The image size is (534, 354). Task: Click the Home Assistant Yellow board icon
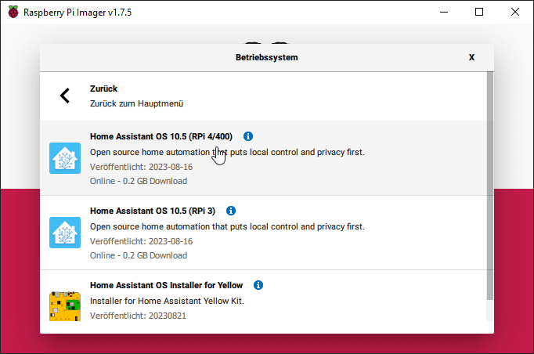click(x=64, y=305)
